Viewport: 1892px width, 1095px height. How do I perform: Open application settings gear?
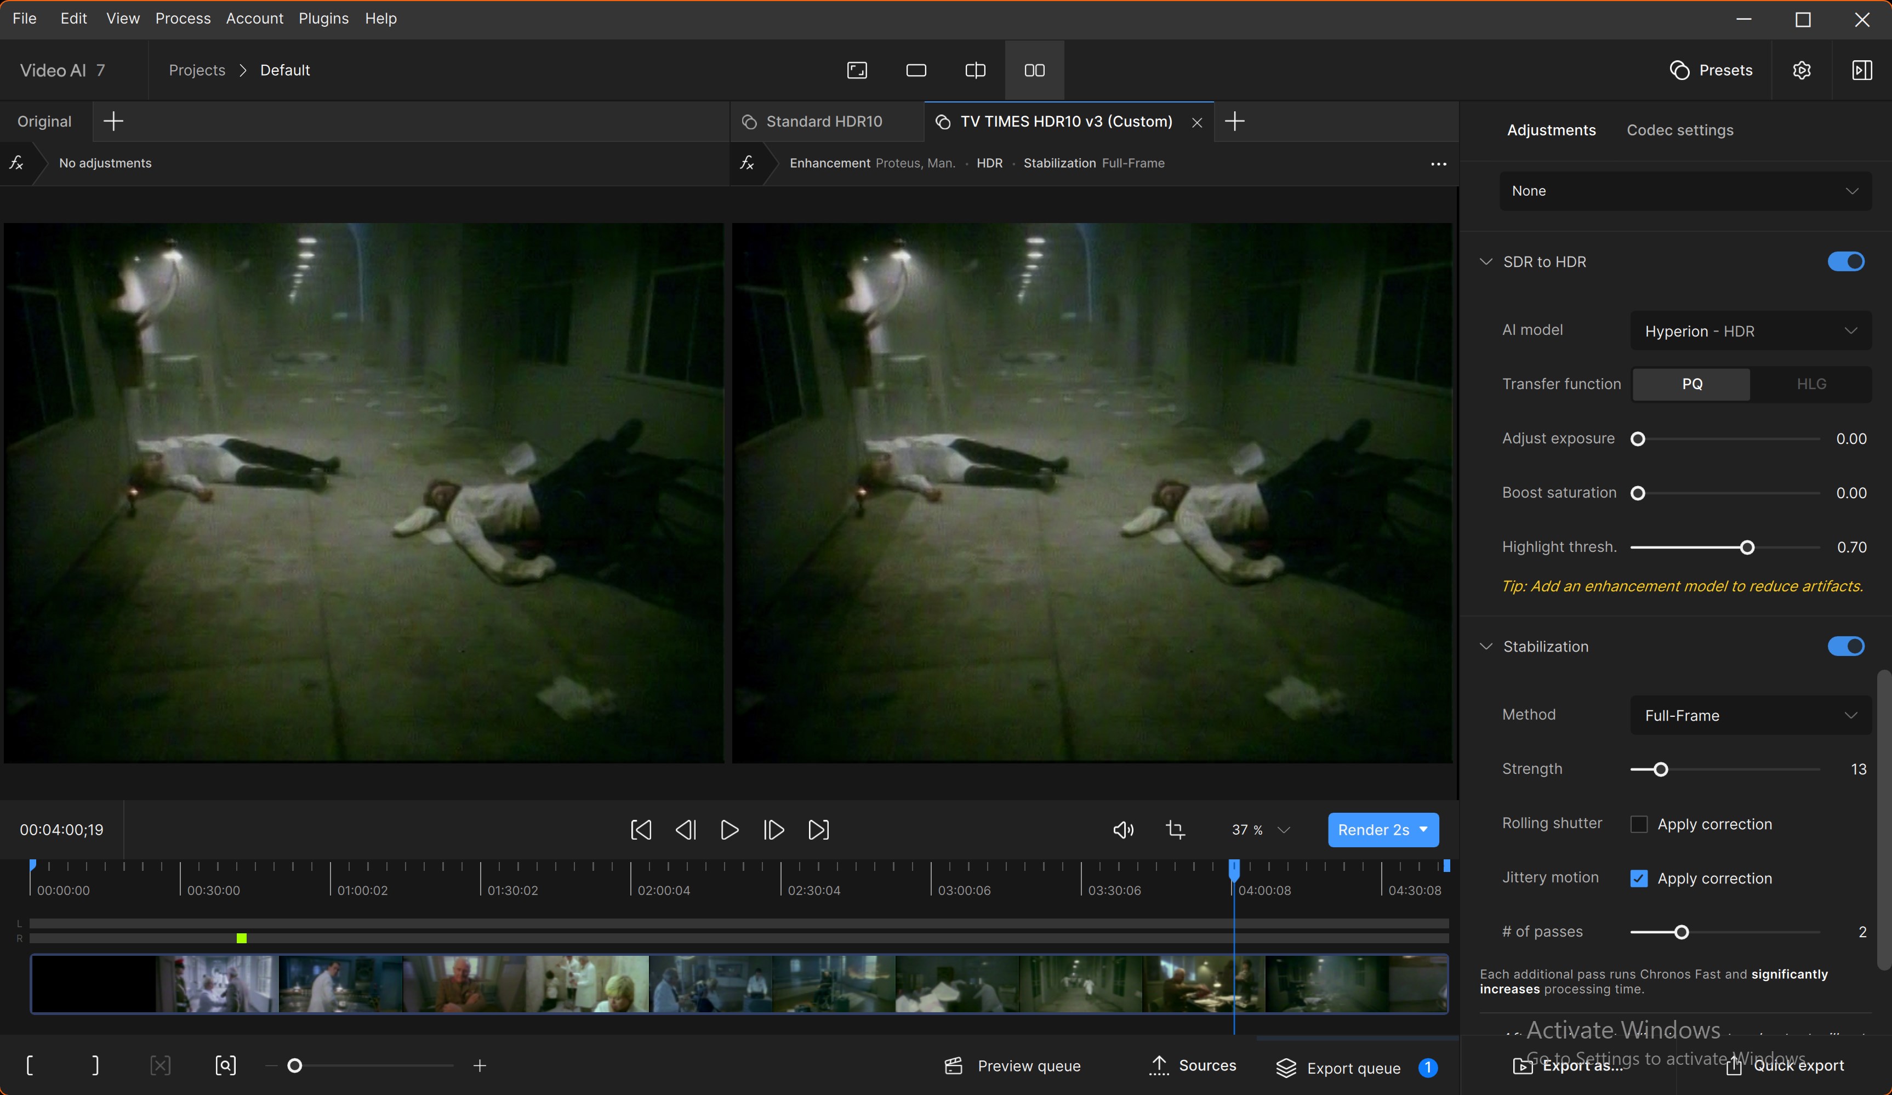pyautogui.click(x=1802, y=70)
